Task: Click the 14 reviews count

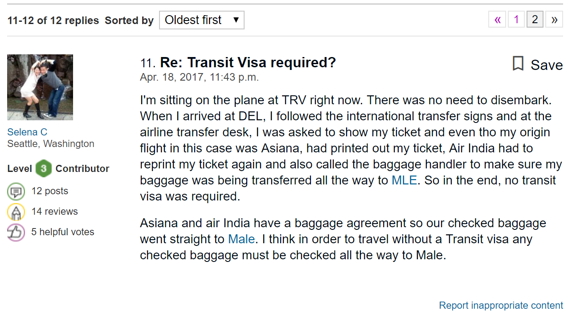Action: tap(55, 212)
